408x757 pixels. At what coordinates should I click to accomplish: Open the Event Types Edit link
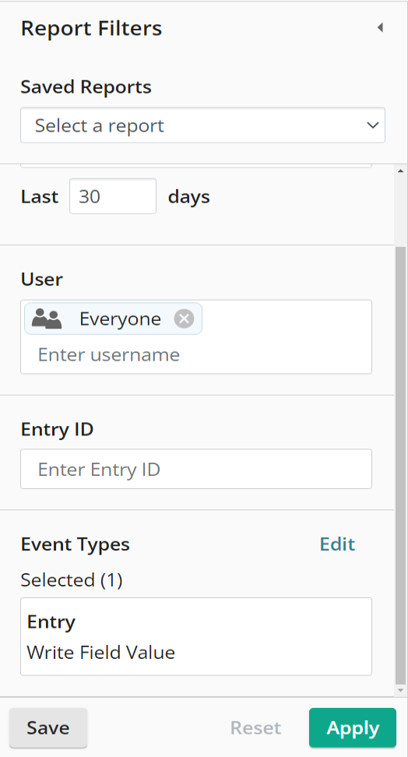click(337, 544)
